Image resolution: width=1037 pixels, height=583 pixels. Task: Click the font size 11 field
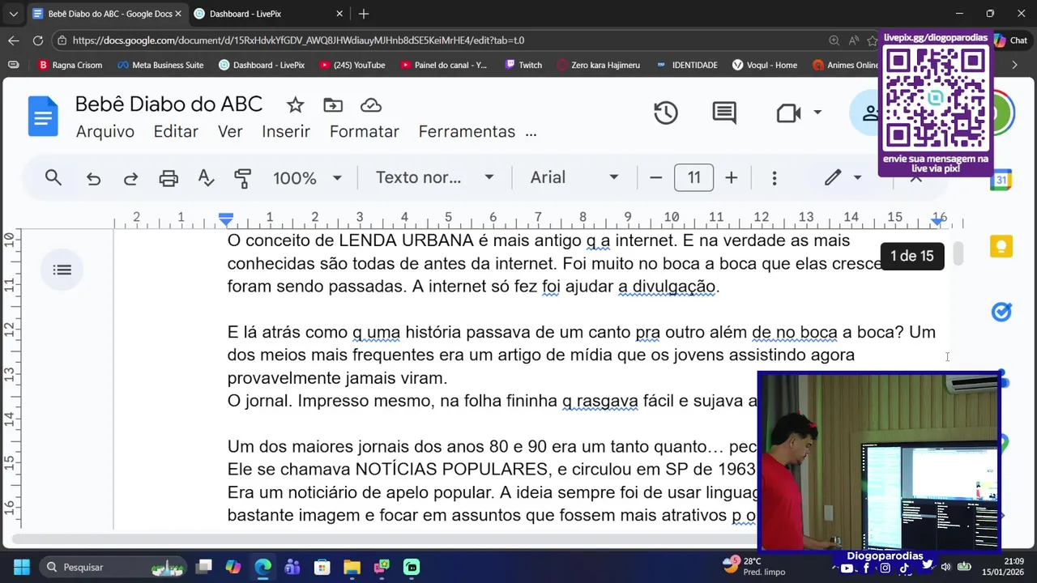point(694,177)
